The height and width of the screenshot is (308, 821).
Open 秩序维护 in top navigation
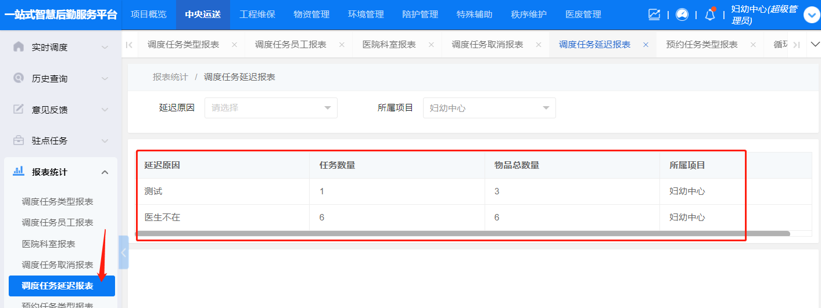coord(529,15)
